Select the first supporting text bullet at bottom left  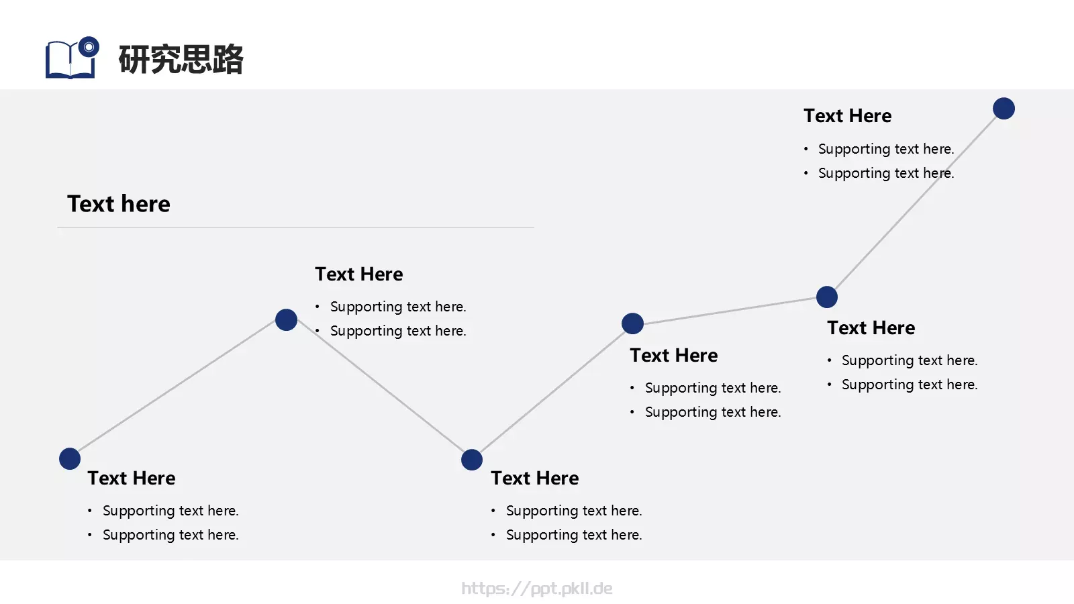point(170,511)
